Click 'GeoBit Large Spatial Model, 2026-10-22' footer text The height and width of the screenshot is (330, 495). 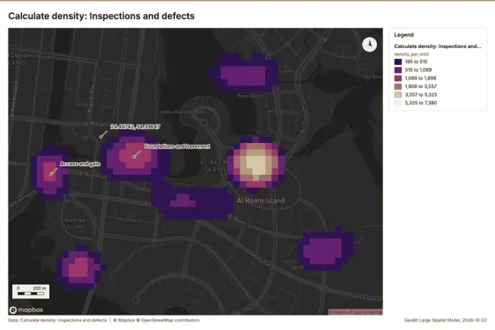[445, 320]
